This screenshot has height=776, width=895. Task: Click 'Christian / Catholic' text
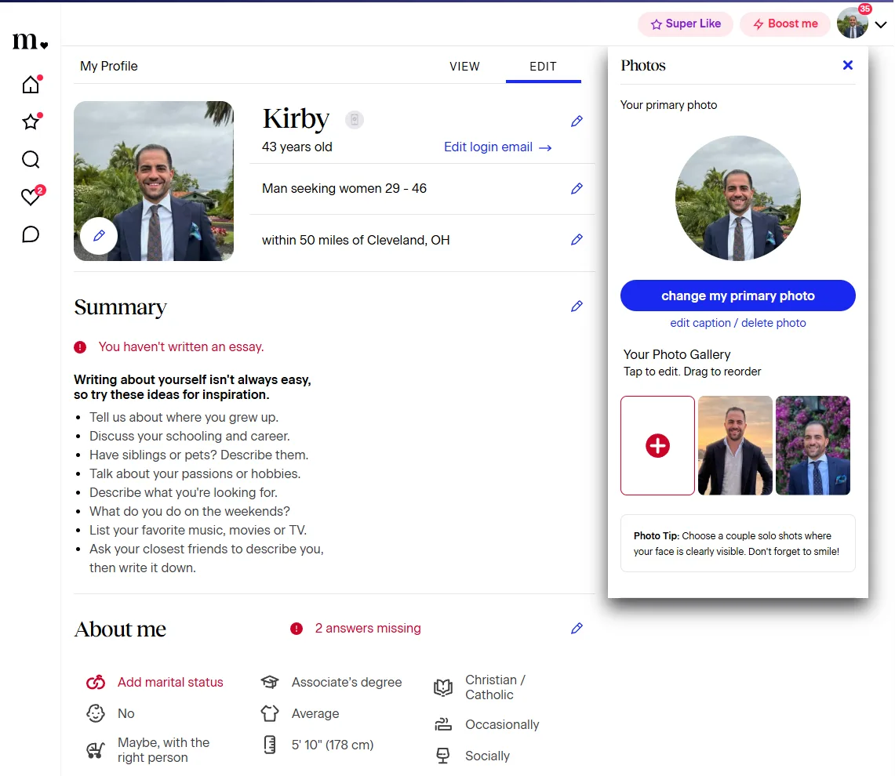496,687
